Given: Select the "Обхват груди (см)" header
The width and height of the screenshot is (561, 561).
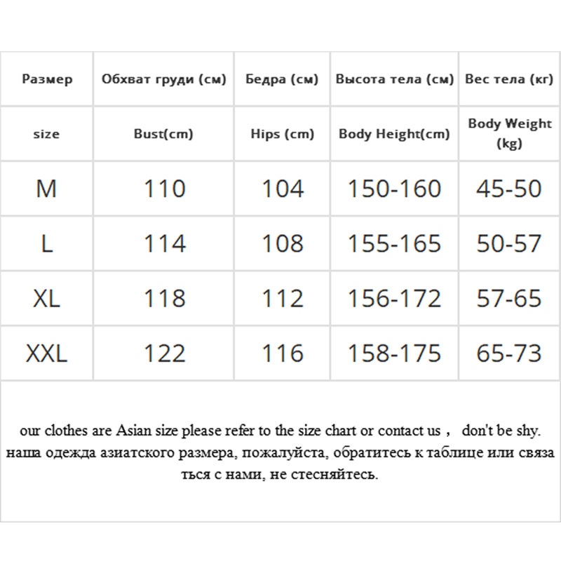Looking at the screenshot, I should (x=164, y=79).
